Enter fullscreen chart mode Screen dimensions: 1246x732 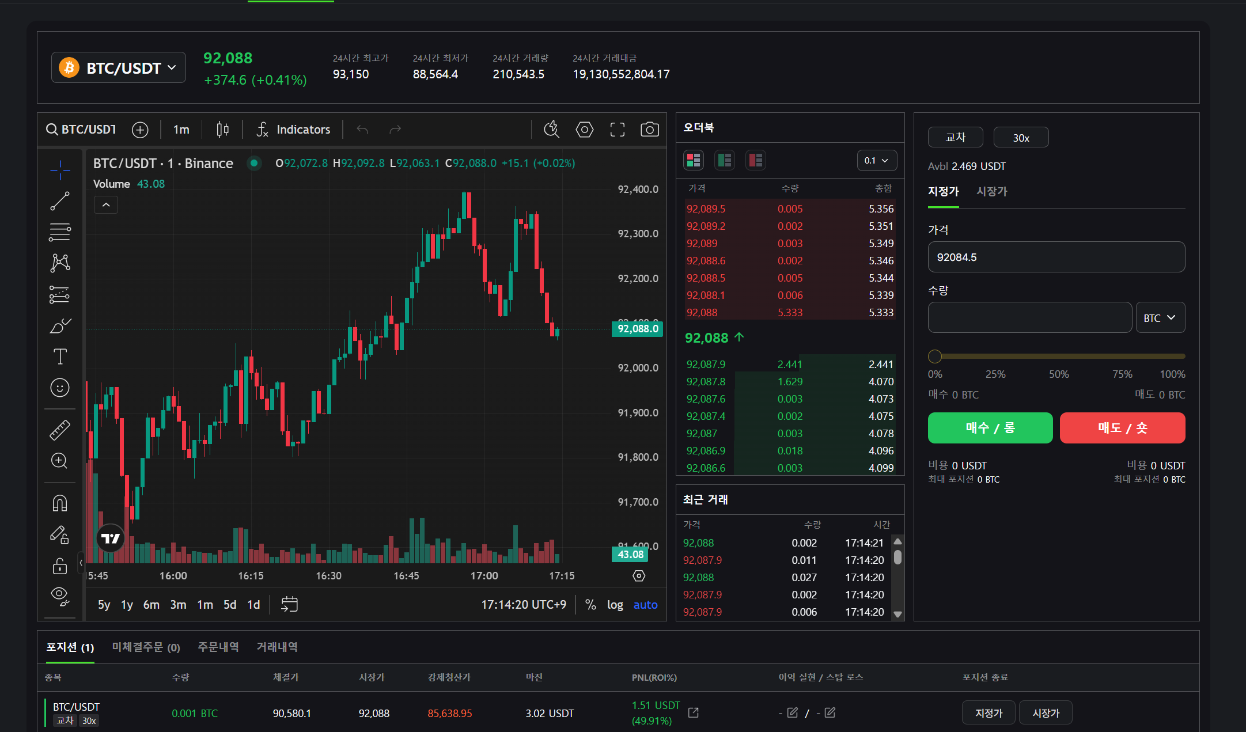click(617, 130)
